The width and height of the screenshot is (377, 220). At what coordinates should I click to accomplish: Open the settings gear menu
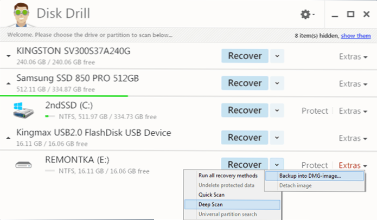point(307,15)
